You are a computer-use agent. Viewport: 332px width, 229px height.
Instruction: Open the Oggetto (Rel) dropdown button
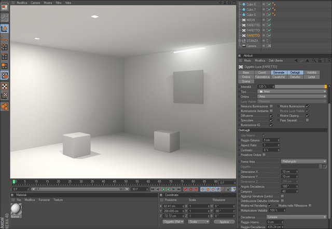[x=173, y=222]
